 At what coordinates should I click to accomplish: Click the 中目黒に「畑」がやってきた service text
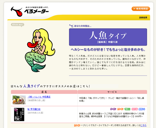point(112,100)
